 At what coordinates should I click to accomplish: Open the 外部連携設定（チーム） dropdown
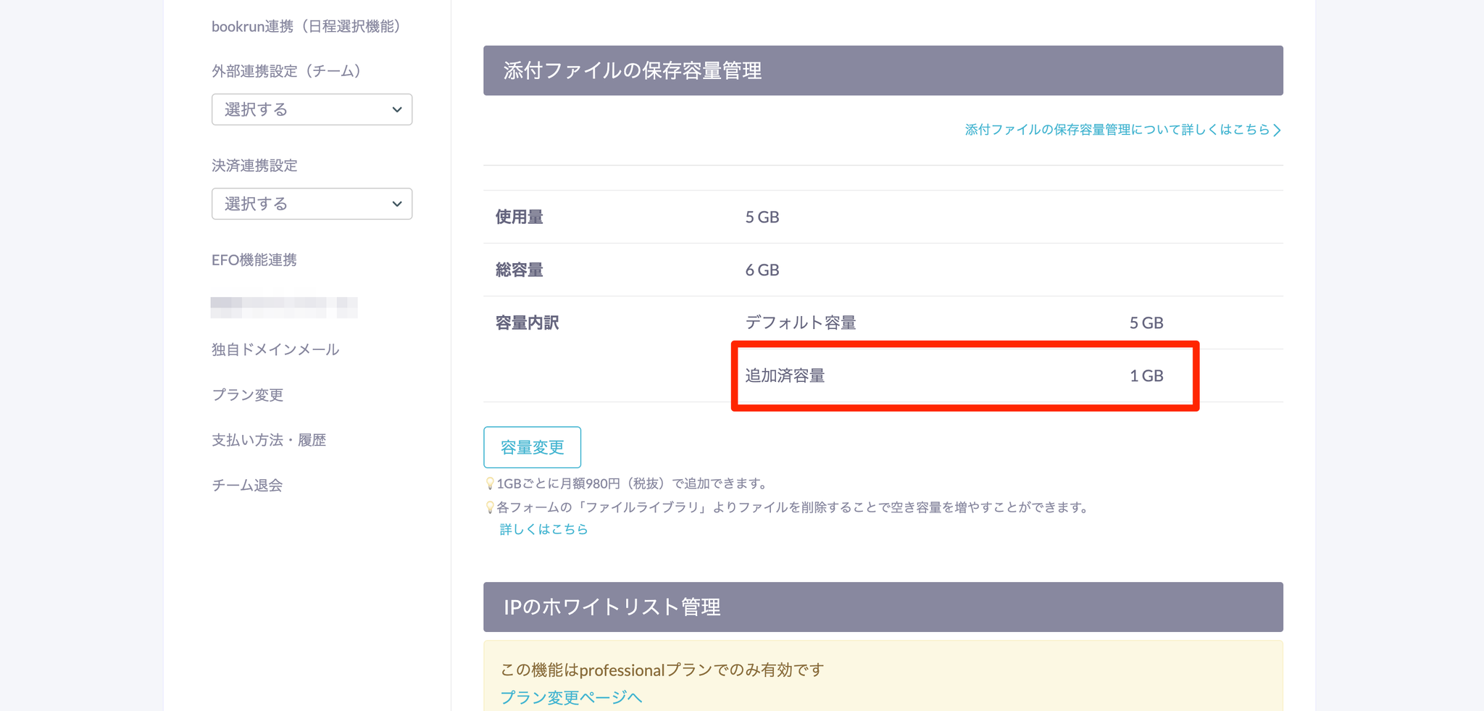click(312, 109)
